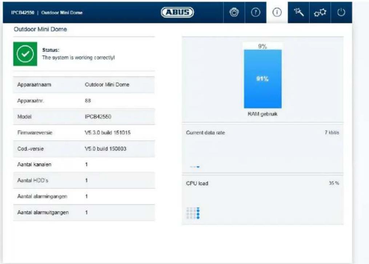This screenshot has height=264, width=369.
Task: Open the help question mark icon
Action: click(x=256, y=12)
